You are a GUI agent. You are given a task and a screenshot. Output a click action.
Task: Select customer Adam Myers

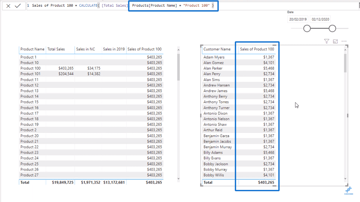coord(214,57)
